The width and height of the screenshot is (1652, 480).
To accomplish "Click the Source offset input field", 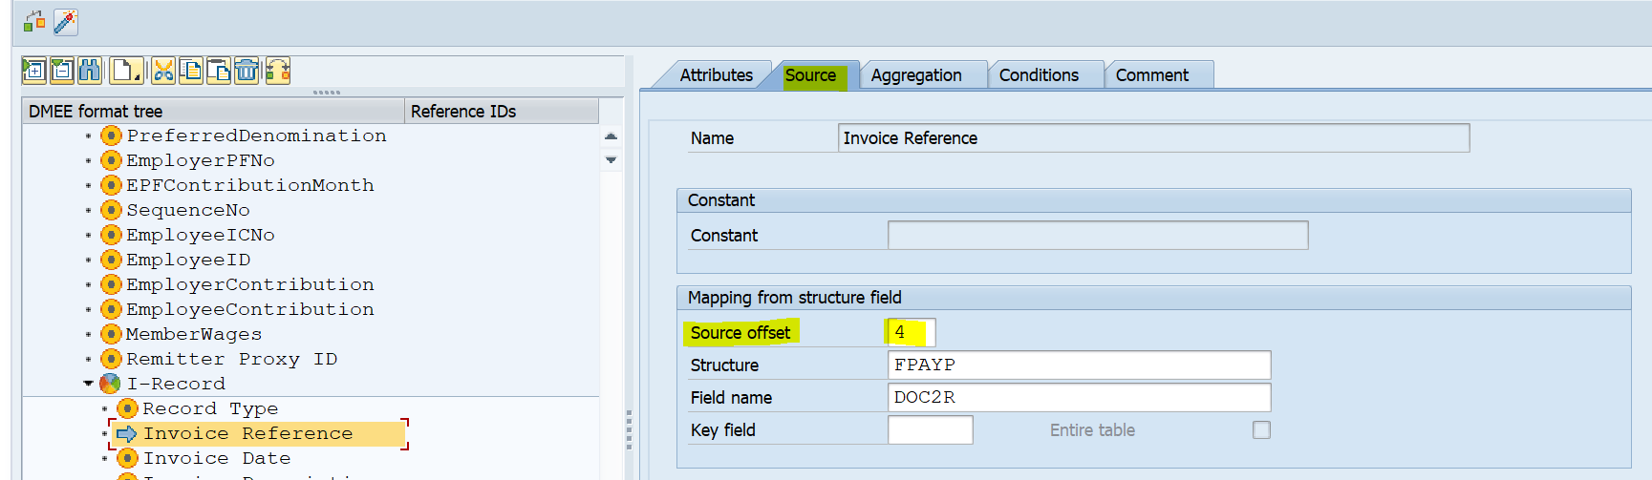I will pos(910,332).
